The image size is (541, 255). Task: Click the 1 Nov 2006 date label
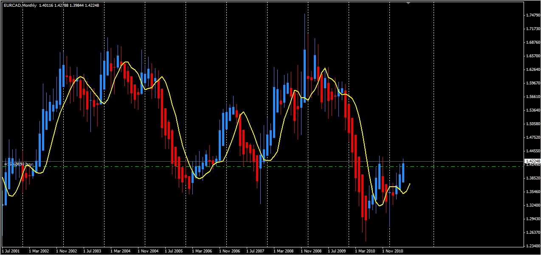click(x=230, y=251)
